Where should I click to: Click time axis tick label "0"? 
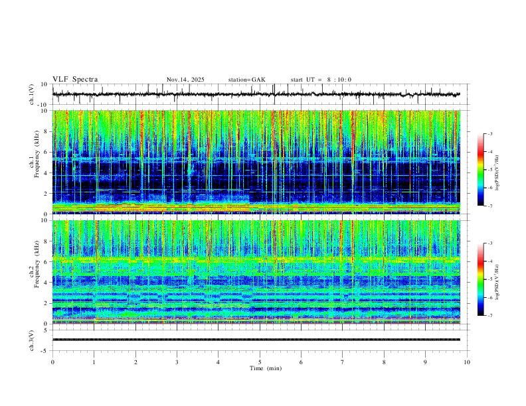point(52,362)
